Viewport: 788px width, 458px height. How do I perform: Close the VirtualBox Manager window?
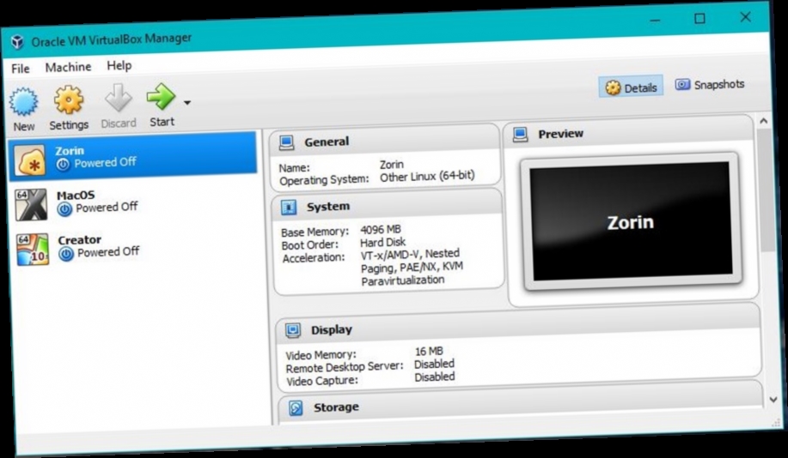(x=745, y=16)
